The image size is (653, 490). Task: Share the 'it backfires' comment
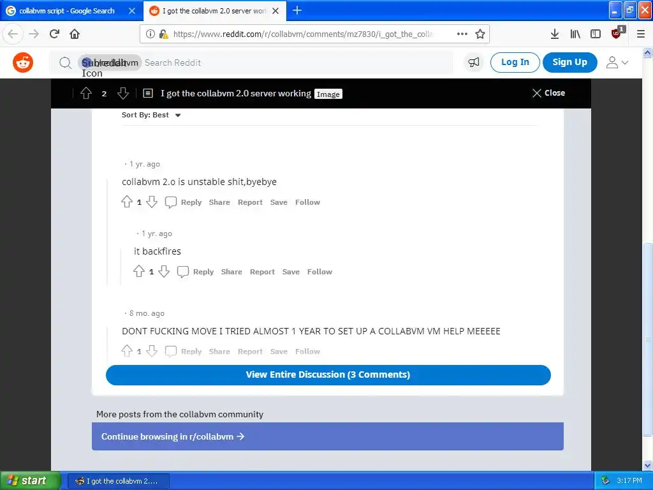231,272
